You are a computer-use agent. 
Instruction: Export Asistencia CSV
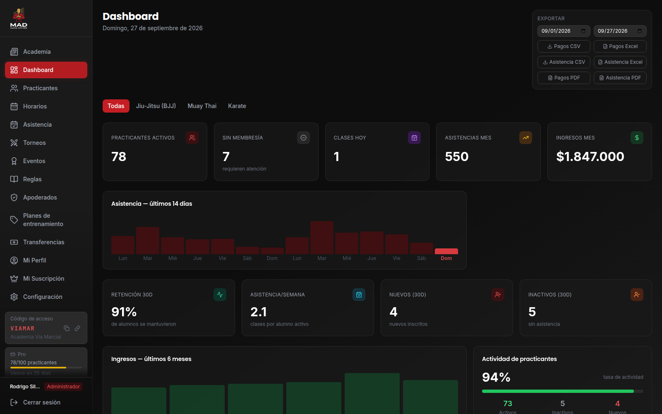tap(564, 62)
